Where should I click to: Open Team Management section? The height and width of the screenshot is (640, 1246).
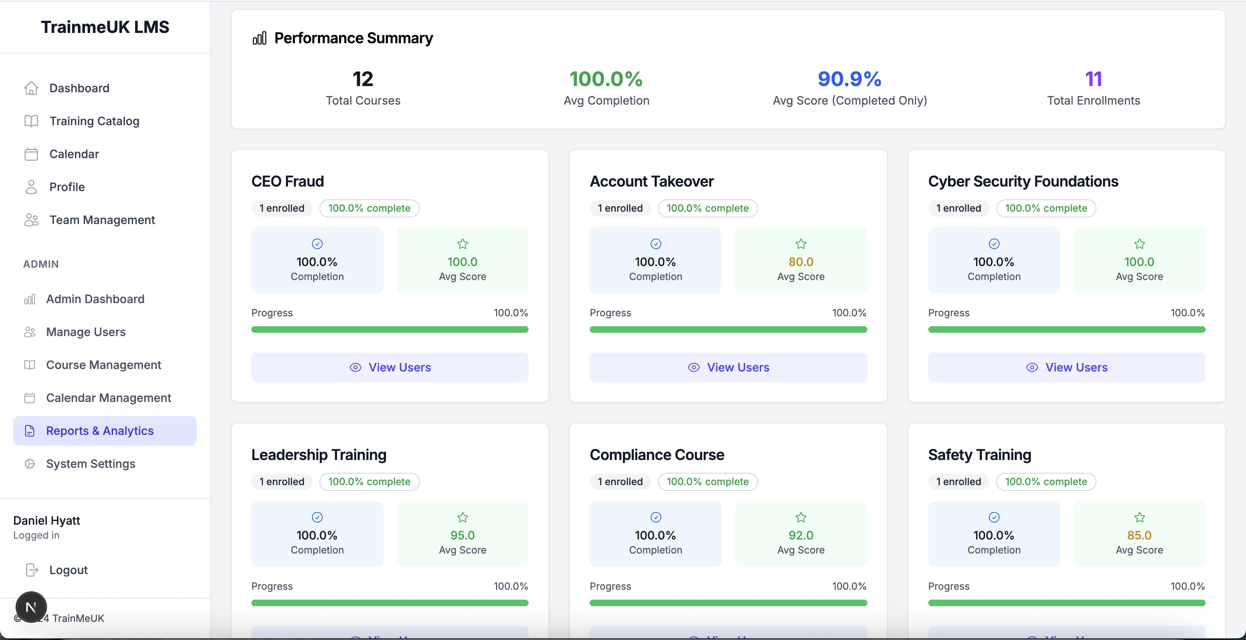pos(105,220)
